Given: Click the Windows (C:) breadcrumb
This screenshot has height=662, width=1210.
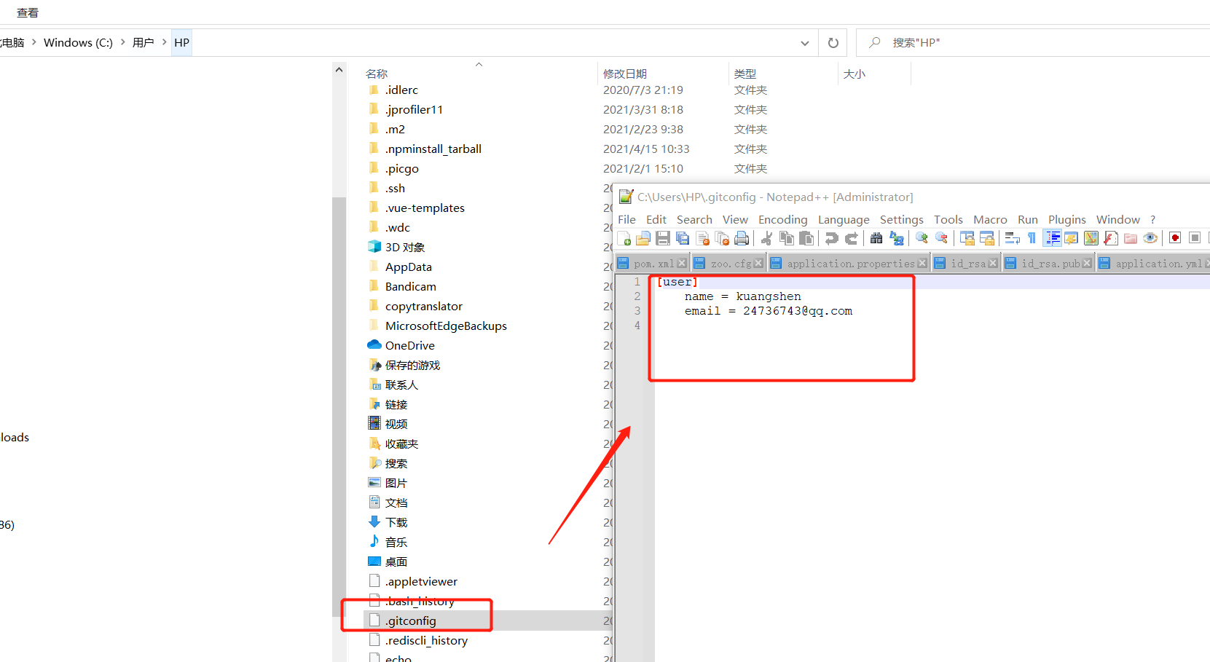Looking at the screenshot, I should click(78, 43).
